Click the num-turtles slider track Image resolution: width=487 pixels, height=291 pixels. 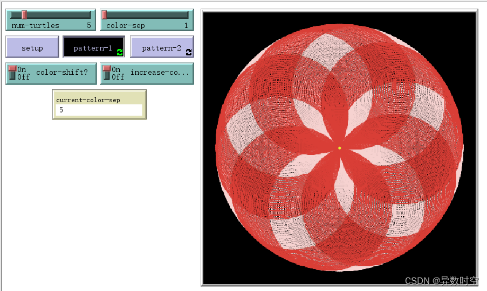(50, 15)
